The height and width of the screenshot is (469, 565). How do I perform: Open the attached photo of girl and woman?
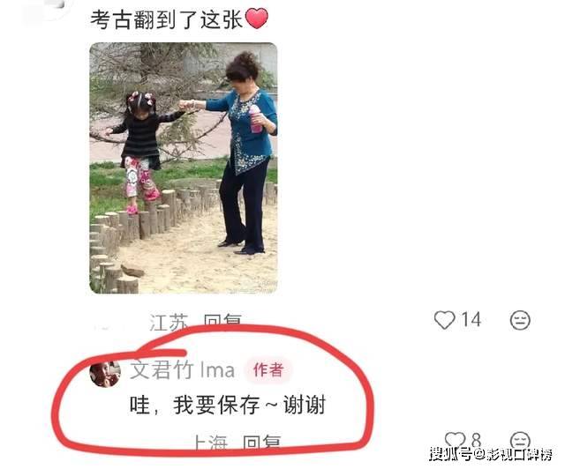(x=184, y=168)
